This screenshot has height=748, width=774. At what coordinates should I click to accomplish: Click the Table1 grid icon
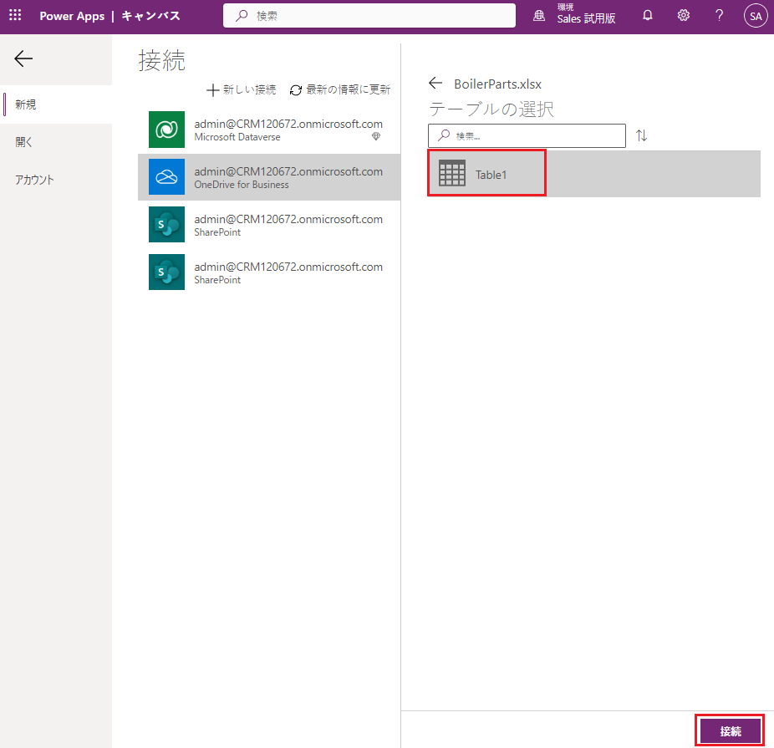(451, 173)
